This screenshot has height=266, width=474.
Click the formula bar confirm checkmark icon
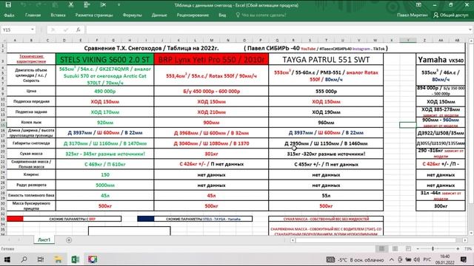pyautogui.click(x=66, y=30)
